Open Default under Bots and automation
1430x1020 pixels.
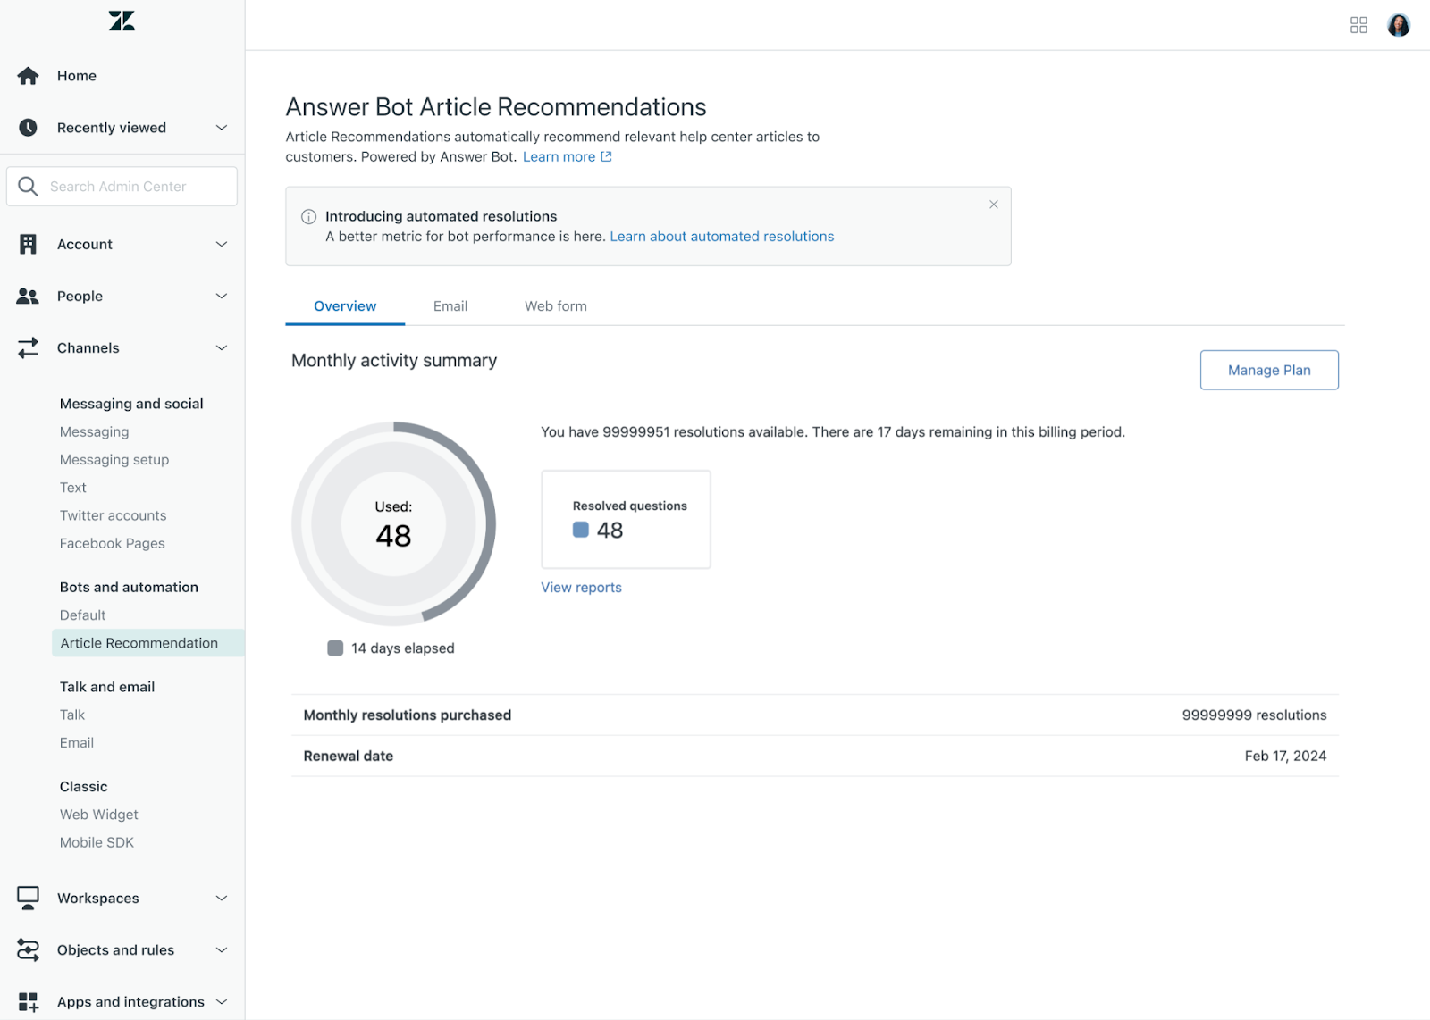coord(82,615)
